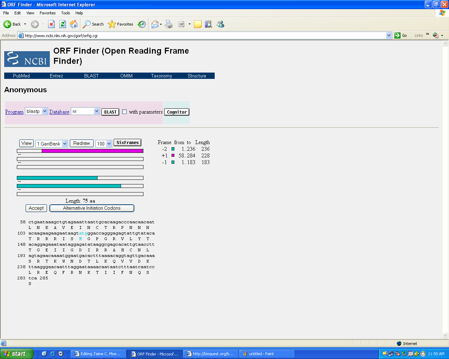
Task: Go to the Home page icon
Action: tap(74, 24)
